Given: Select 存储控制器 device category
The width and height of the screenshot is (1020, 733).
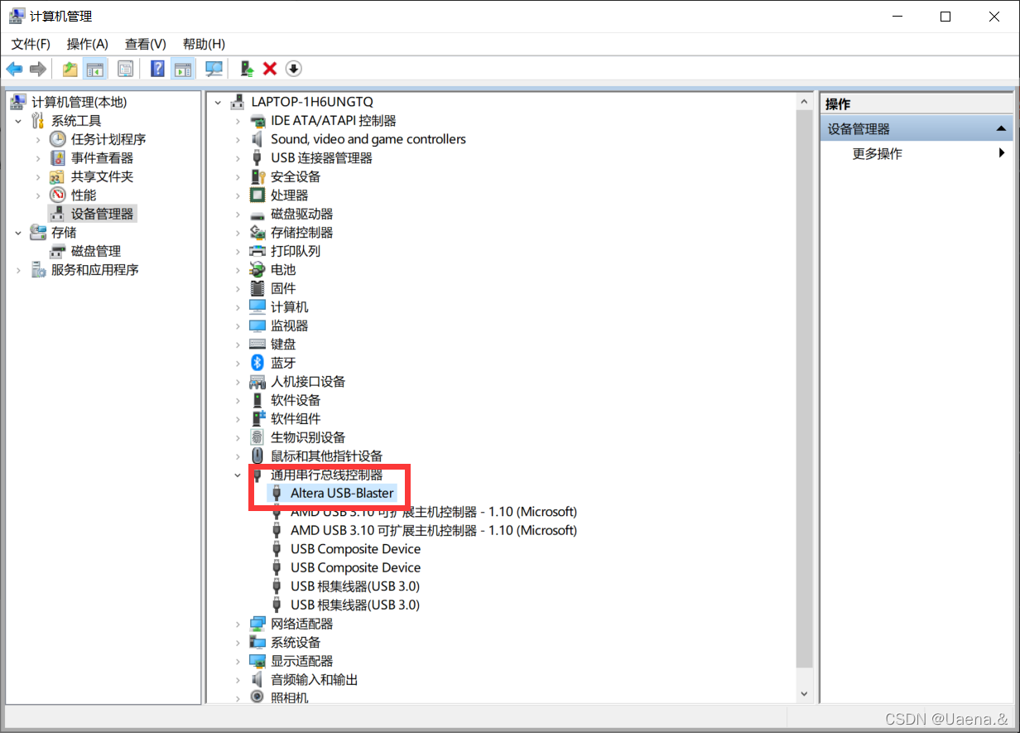Looking at the screenshot, I should [302, 233].
